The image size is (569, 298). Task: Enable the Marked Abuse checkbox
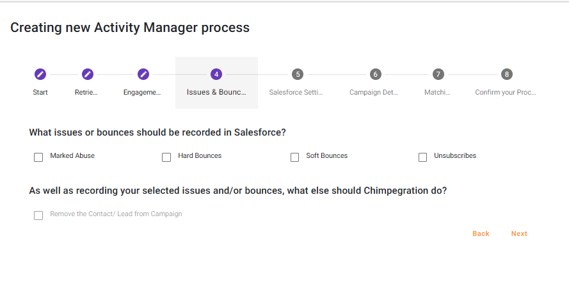[38, 157]
